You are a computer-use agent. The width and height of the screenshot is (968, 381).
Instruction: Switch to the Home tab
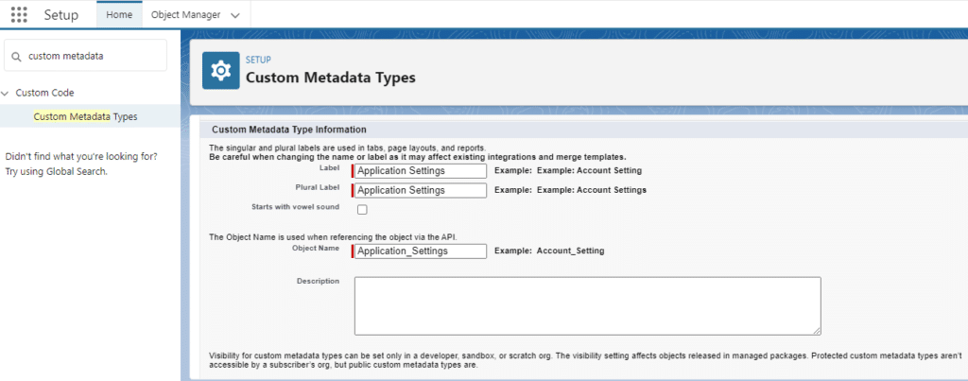tap(119, 15)
